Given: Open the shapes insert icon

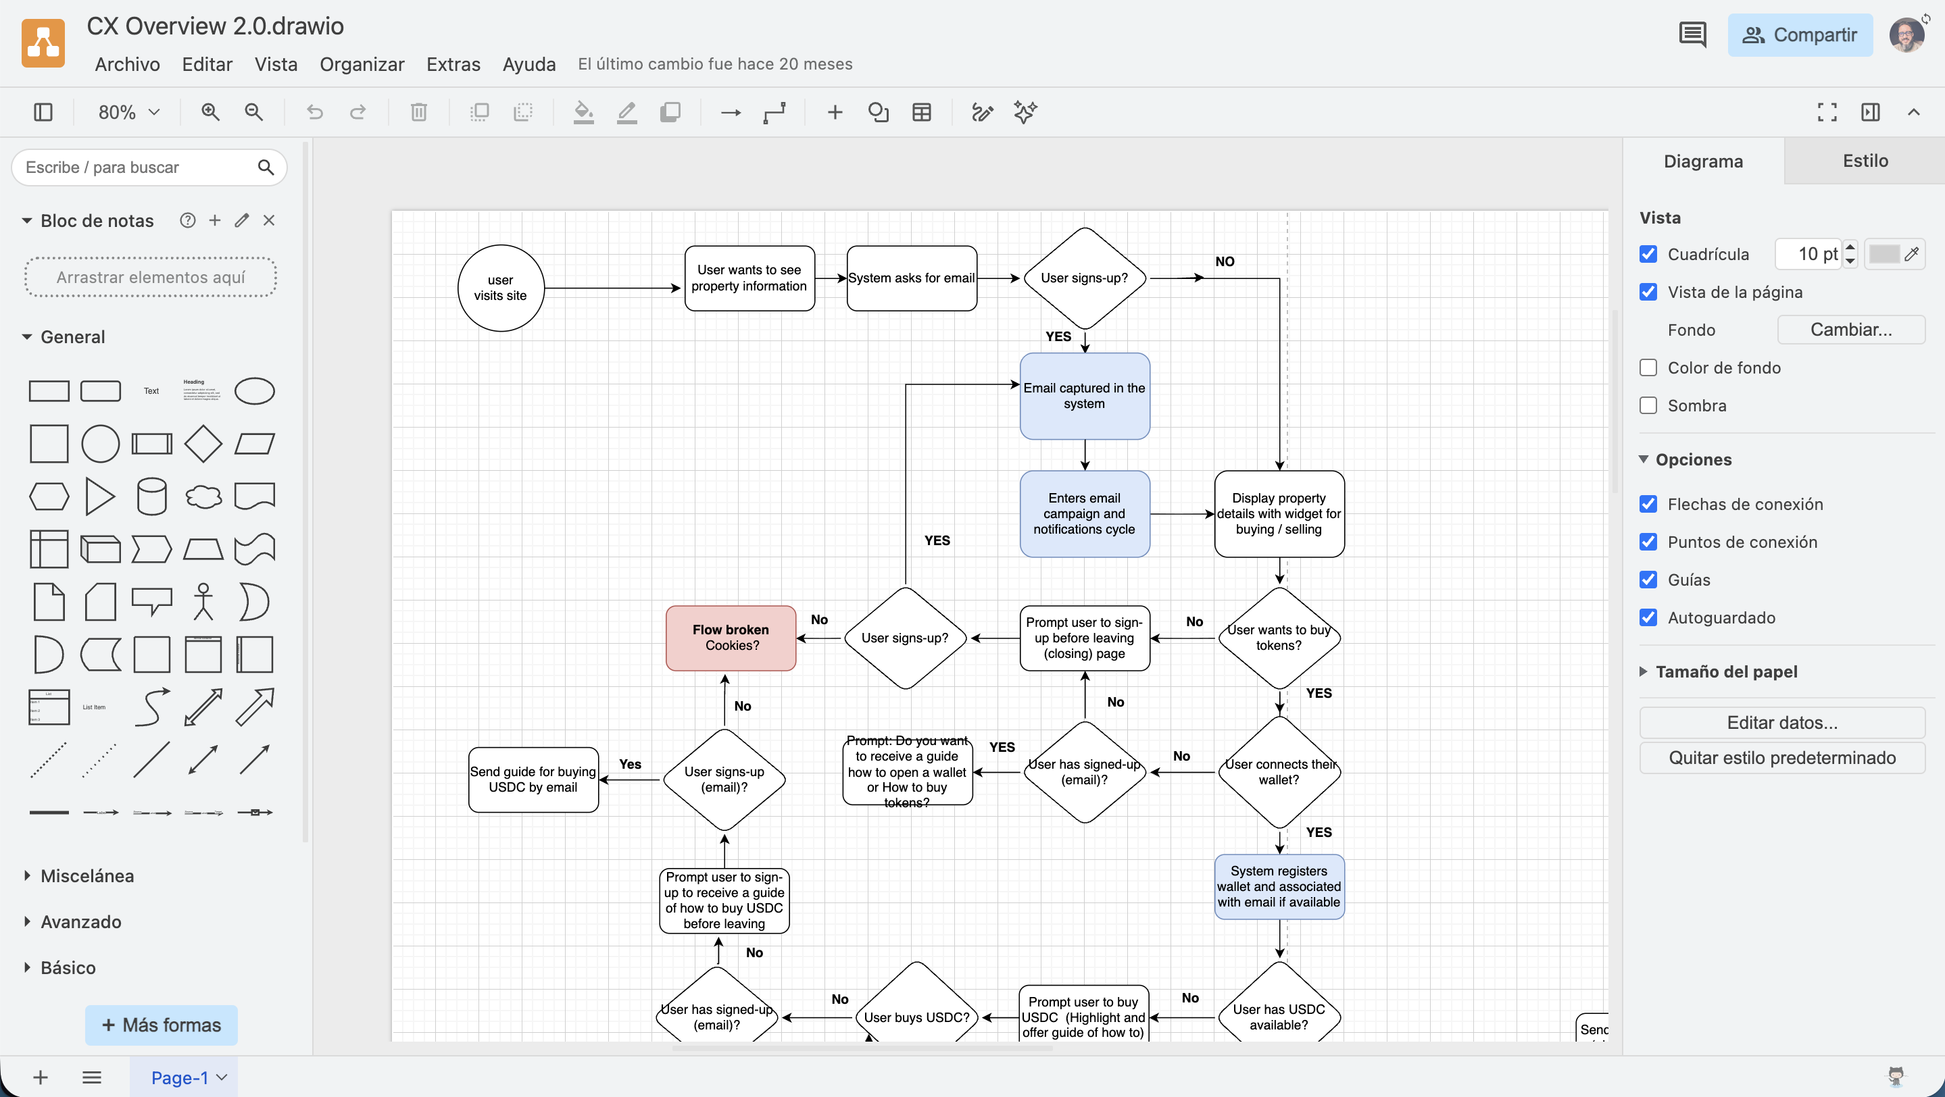Looking at the screenshot, I should pyautogui.click(x=878, y=112).
